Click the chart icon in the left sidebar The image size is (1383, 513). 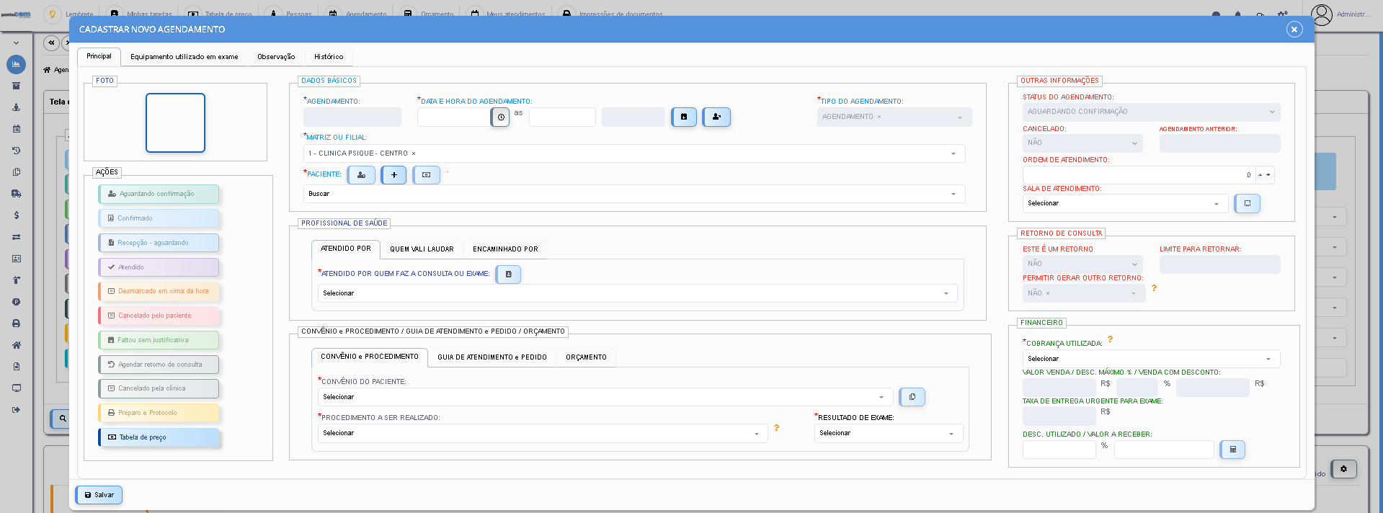click(16, 65)
